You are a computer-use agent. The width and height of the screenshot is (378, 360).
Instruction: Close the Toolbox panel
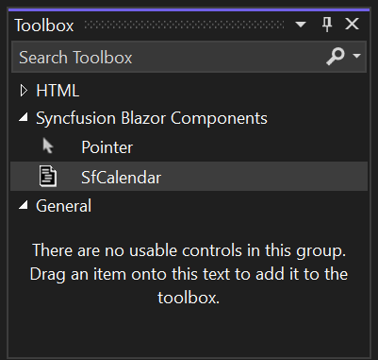pos(352,24)
